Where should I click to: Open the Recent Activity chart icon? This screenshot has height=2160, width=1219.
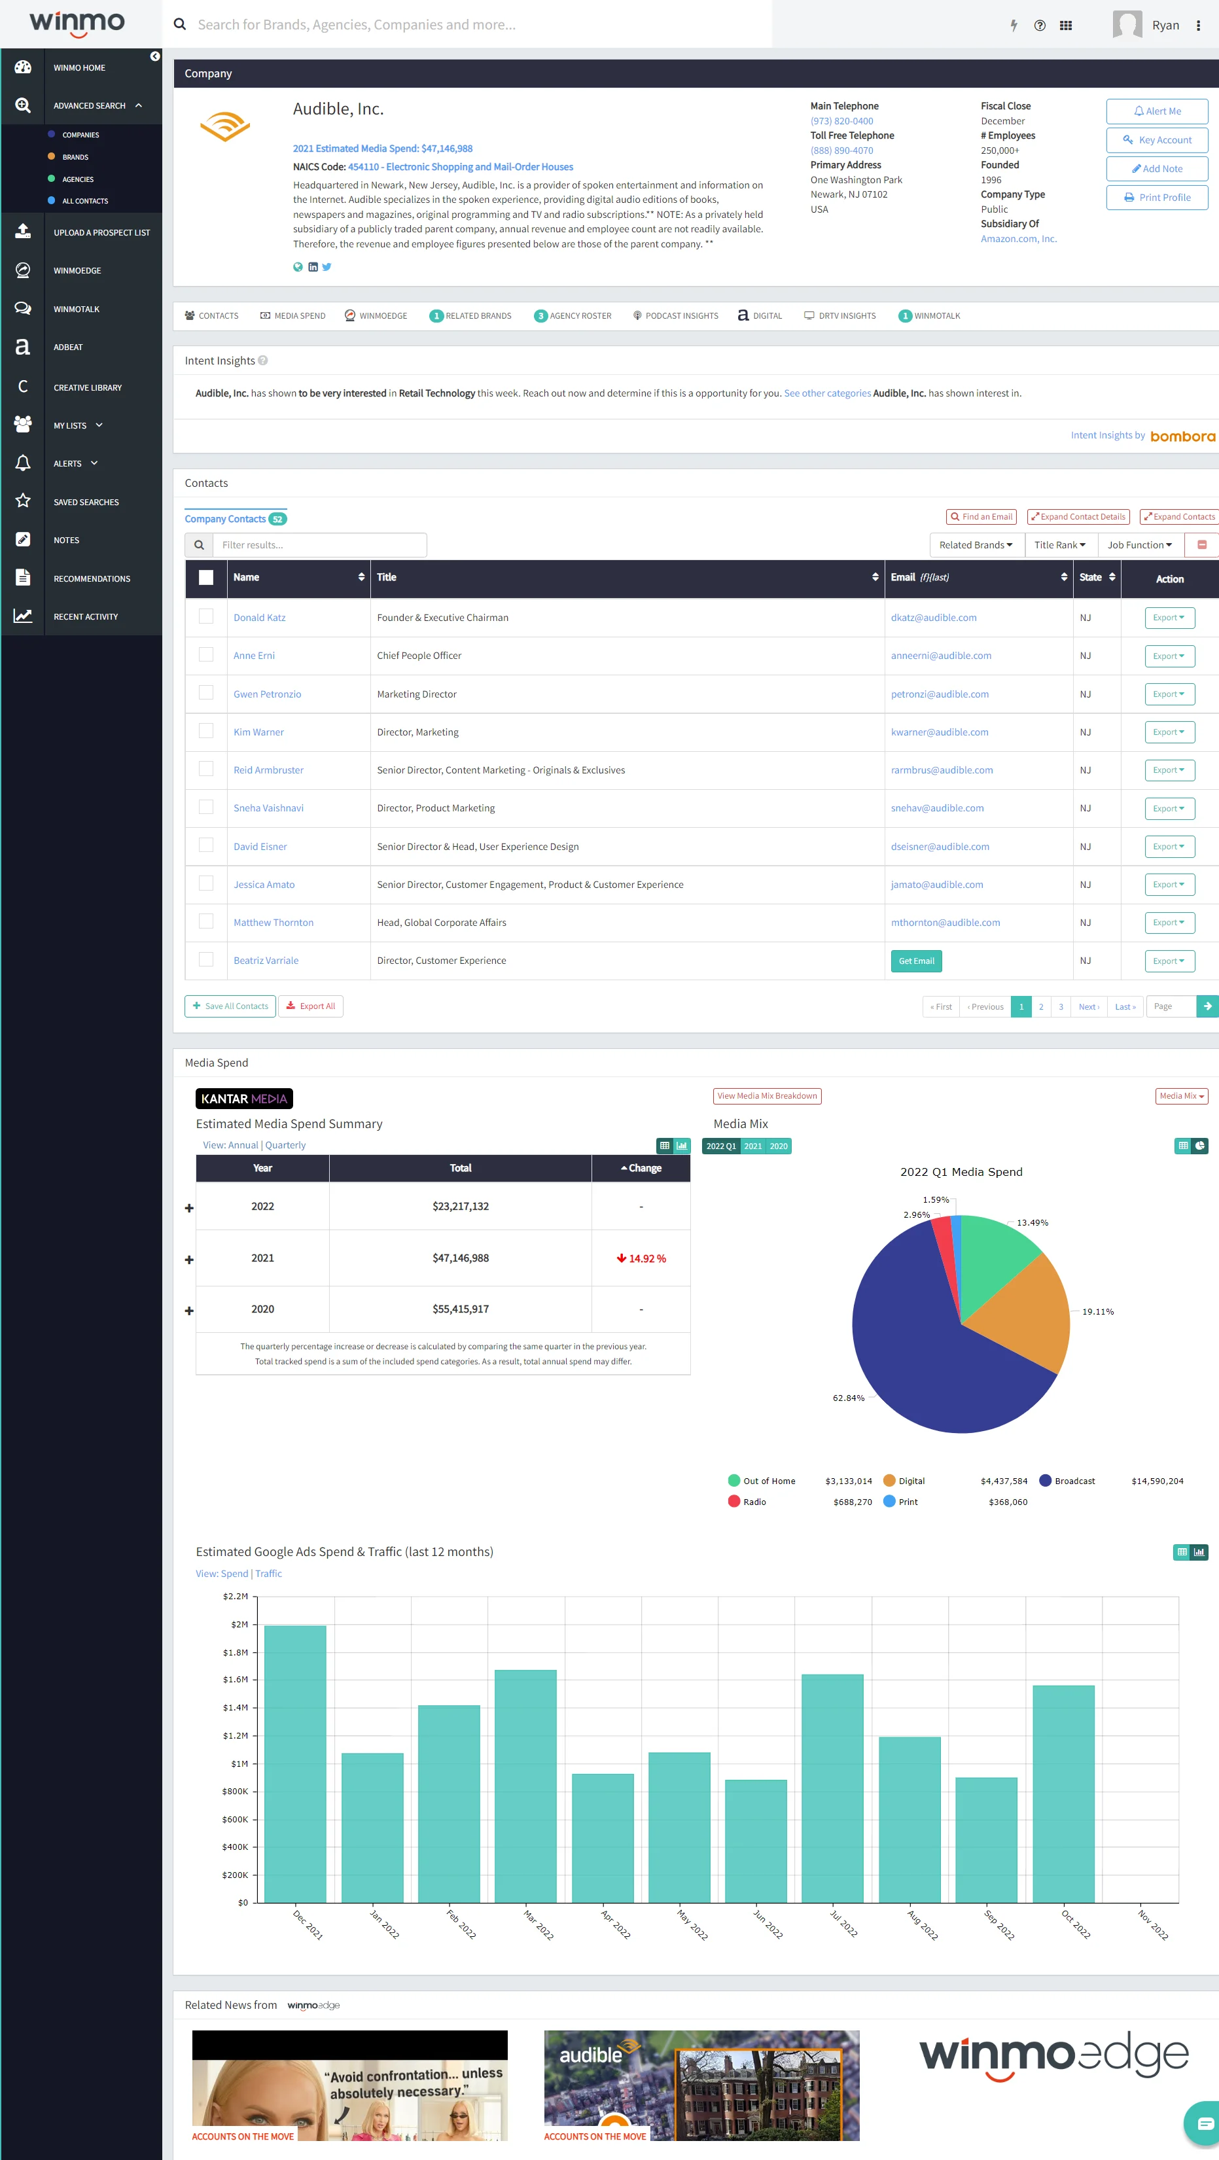pyautogui.click(x=23, y=616)
